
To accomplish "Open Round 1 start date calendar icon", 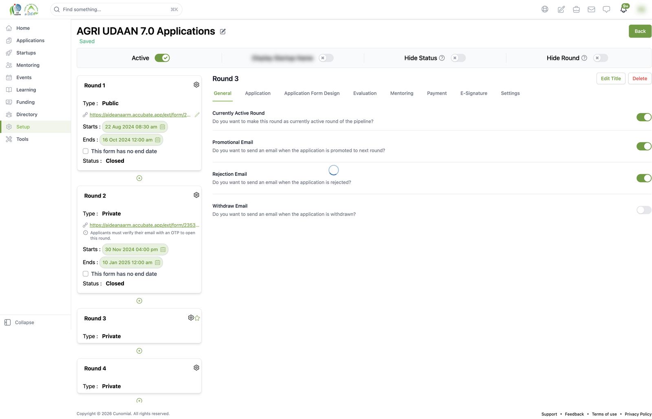I will pyautogui.click(x=162, y=127).
